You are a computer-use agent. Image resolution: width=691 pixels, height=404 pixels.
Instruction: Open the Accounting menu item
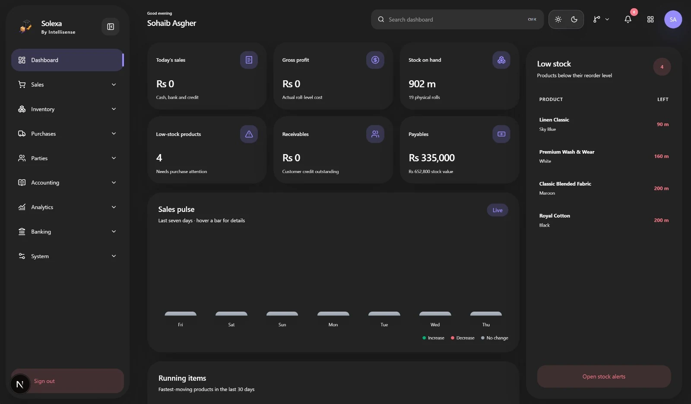[x=67, y=183]
